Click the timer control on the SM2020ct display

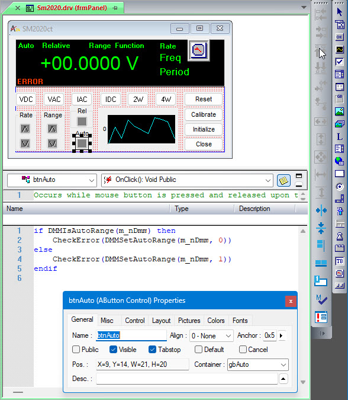pyautogui.click(x=199, y=50)
